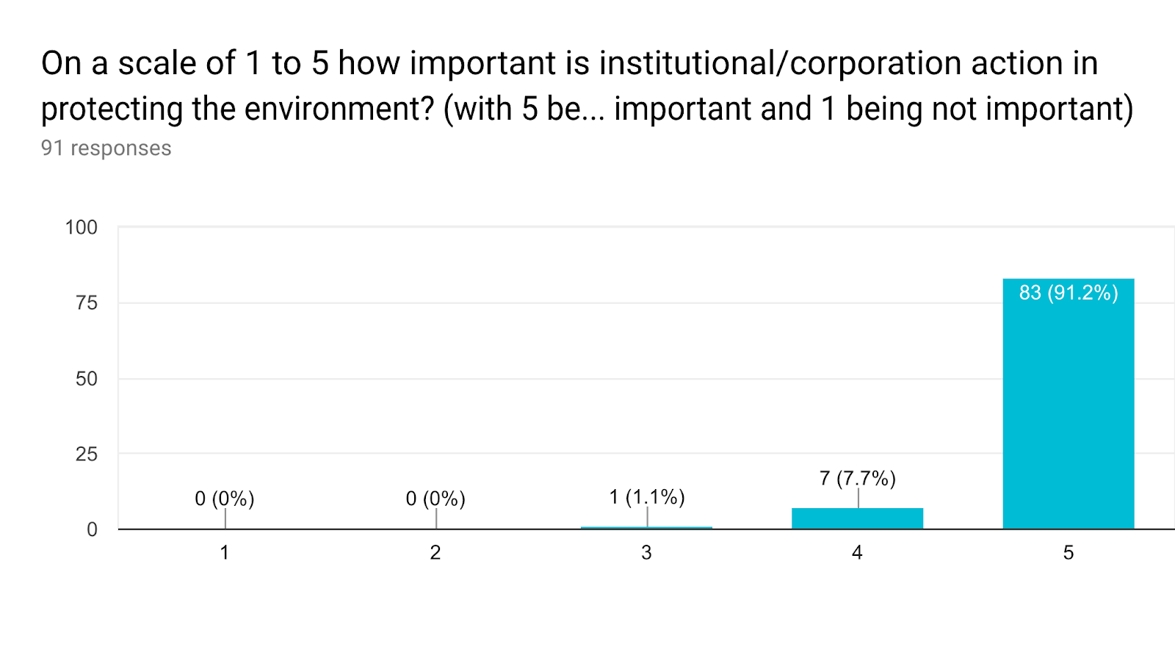Click the "0 (0%)" label above rating 2

(x=435, y=499)
